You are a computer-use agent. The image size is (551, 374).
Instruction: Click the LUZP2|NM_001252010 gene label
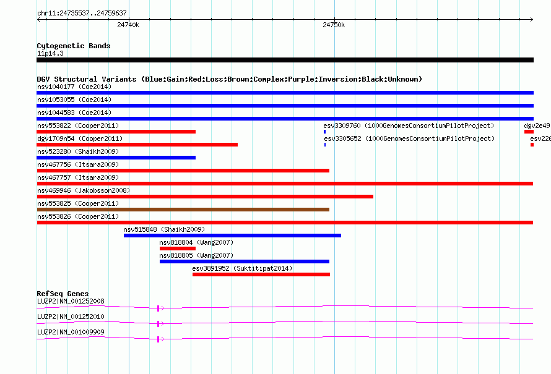tap(71, 317)
